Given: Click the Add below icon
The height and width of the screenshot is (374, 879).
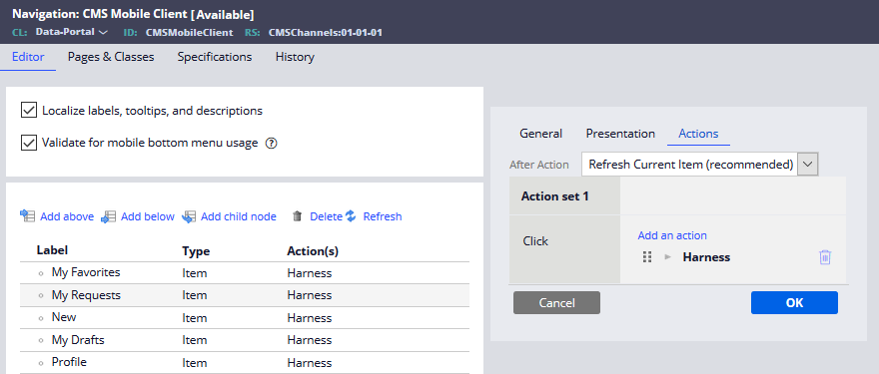Looking at the screenshot, I should click(x=108, y=216).
